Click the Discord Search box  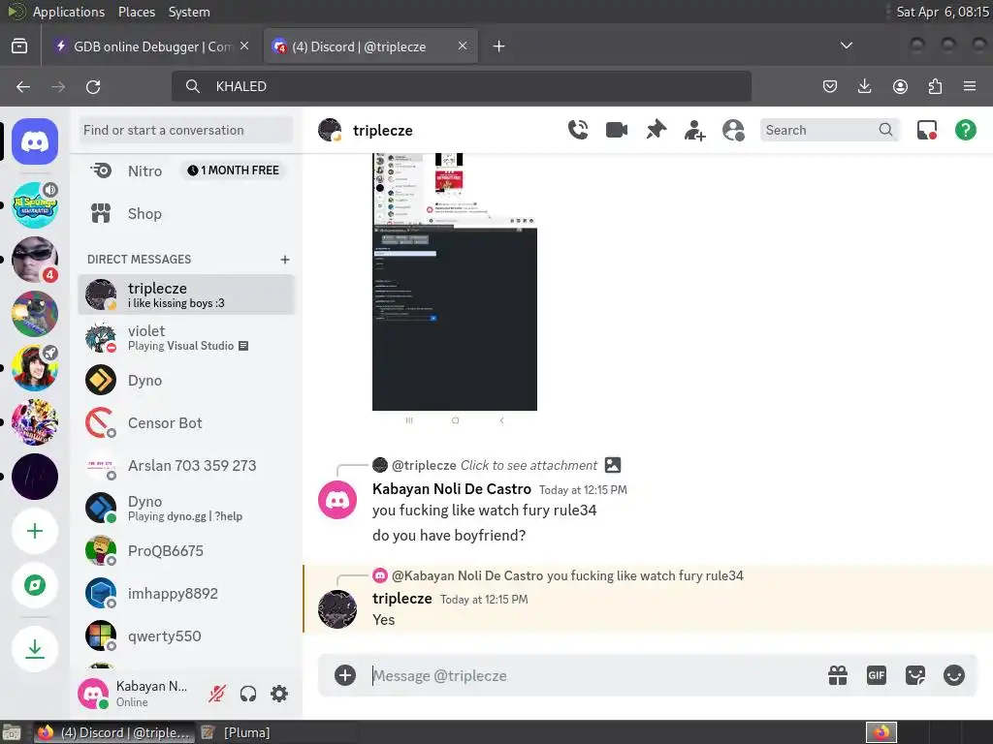coord(829,130)
